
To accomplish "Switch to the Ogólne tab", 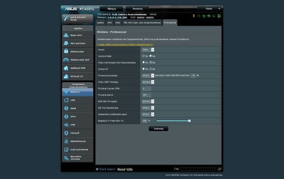I will pyautogui.click(x=100, y=23).
